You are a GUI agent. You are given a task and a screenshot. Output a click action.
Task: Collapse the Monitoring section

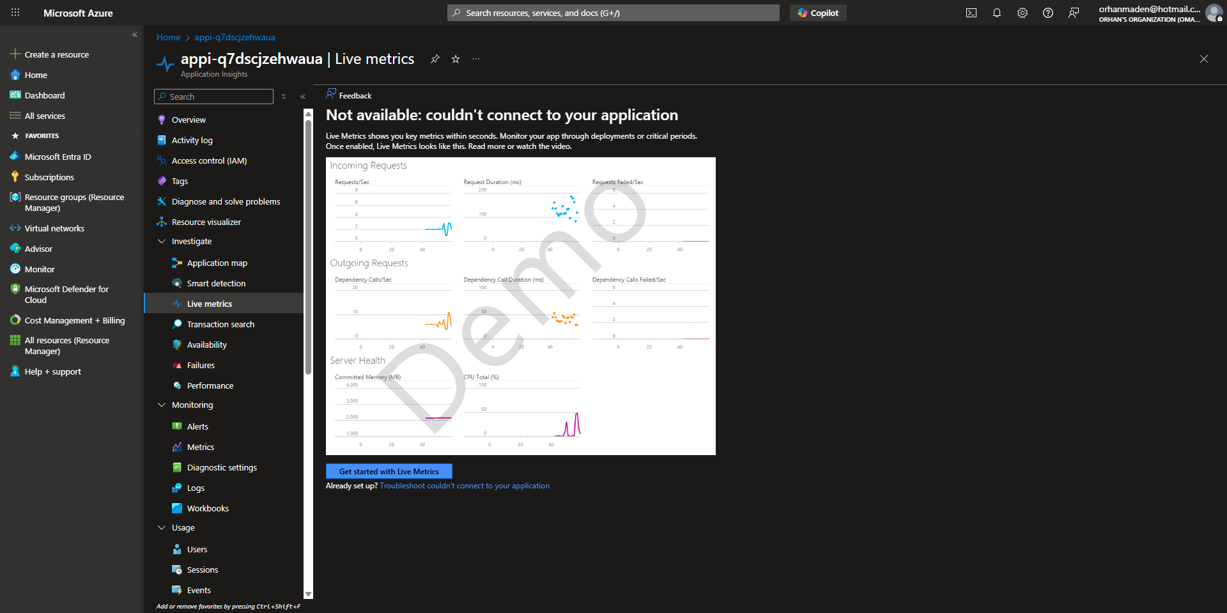click(x=162, y=405)
